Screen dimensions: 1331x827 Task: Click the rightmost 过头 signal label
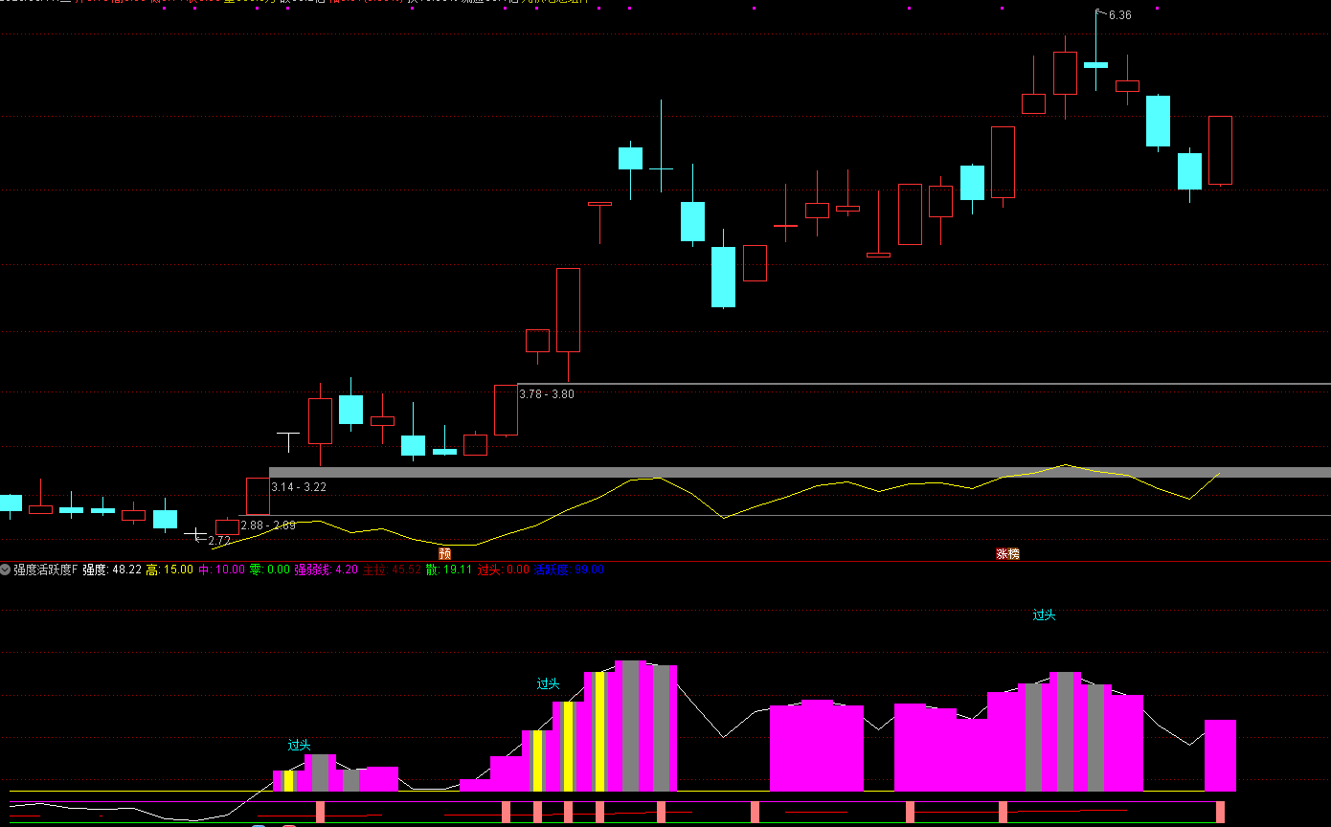pyautogui.click(x=1044, y=615)
